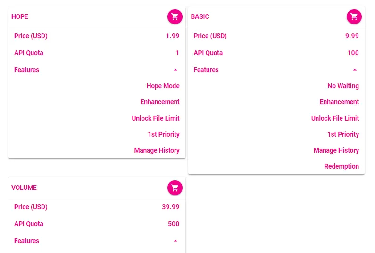Select No Waiting feature in BASIC plan
This screenshot has height=253, width=375.
click(343, 86)
